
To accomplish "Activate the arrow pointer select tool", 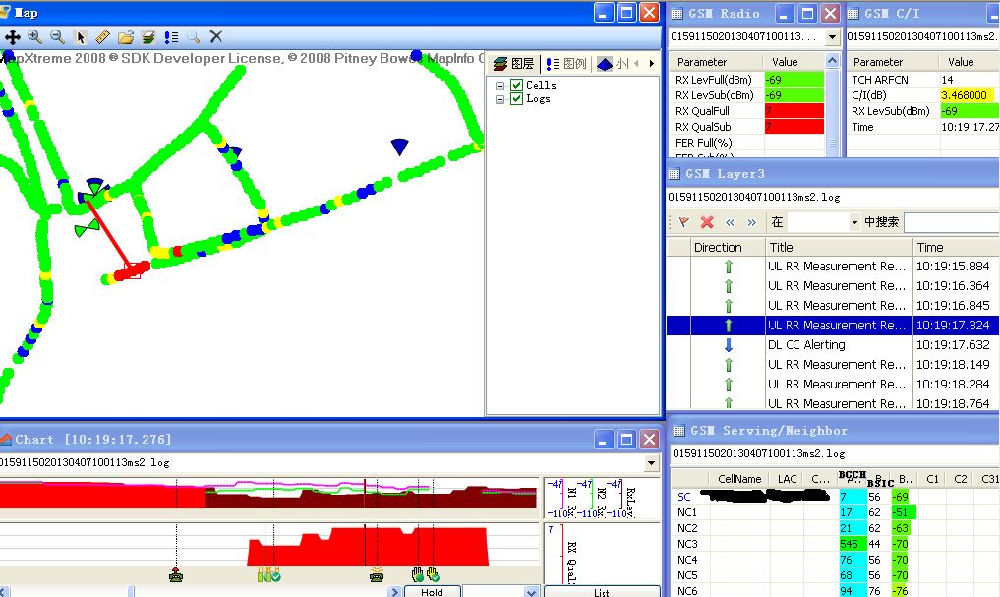I will tap(81, 37).
